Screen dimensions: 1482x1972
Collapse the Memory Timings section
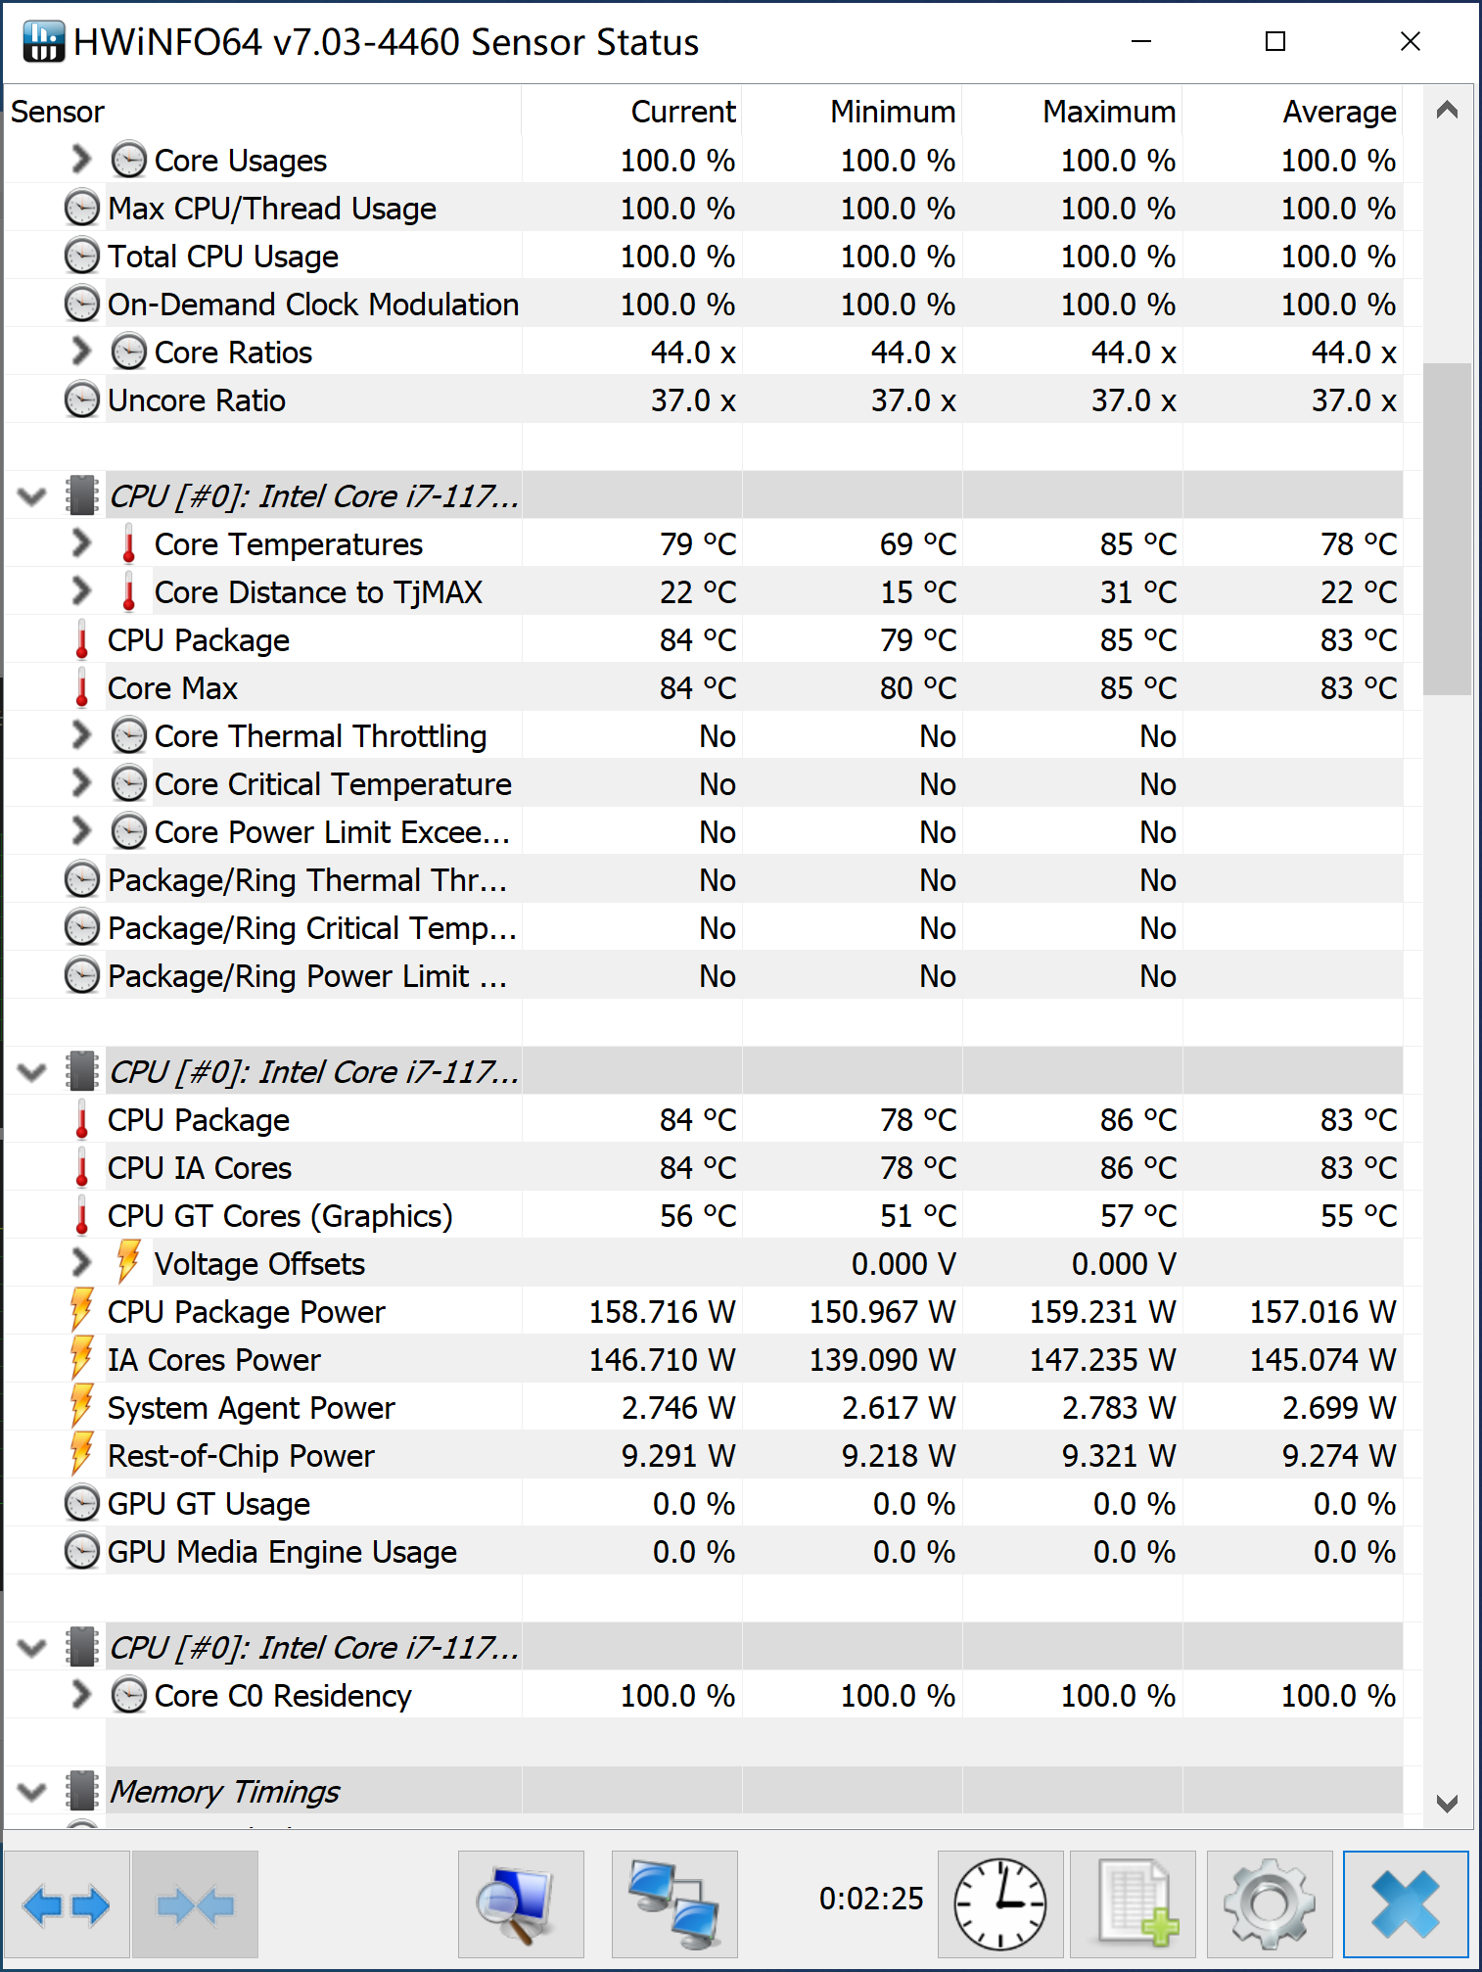[32, 1791]
